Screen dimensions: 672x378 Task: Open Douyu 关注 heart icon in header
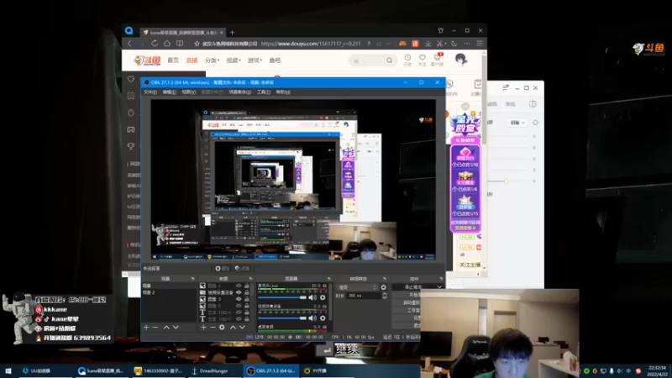(x=423, y=60)
